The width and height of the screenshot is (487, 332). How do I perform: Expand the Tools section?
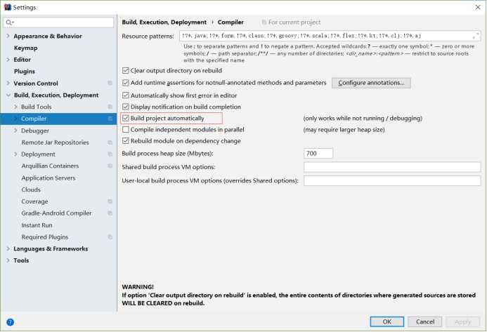pyautogui.click(x=8, y=260)
